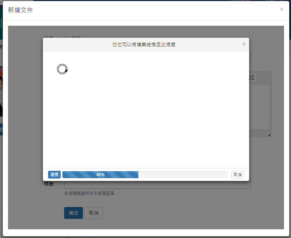Click the photo thumbnail at left edge
Viewport: 291px width, 238px height.
point(1,91)
